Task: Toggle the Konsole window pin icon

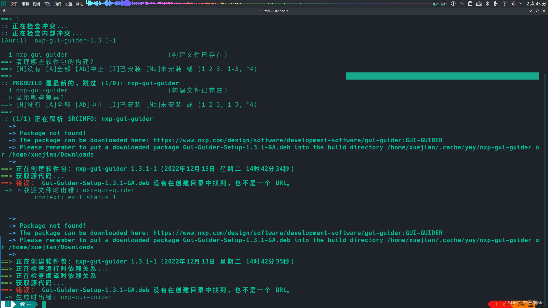Action: point(4,11)
